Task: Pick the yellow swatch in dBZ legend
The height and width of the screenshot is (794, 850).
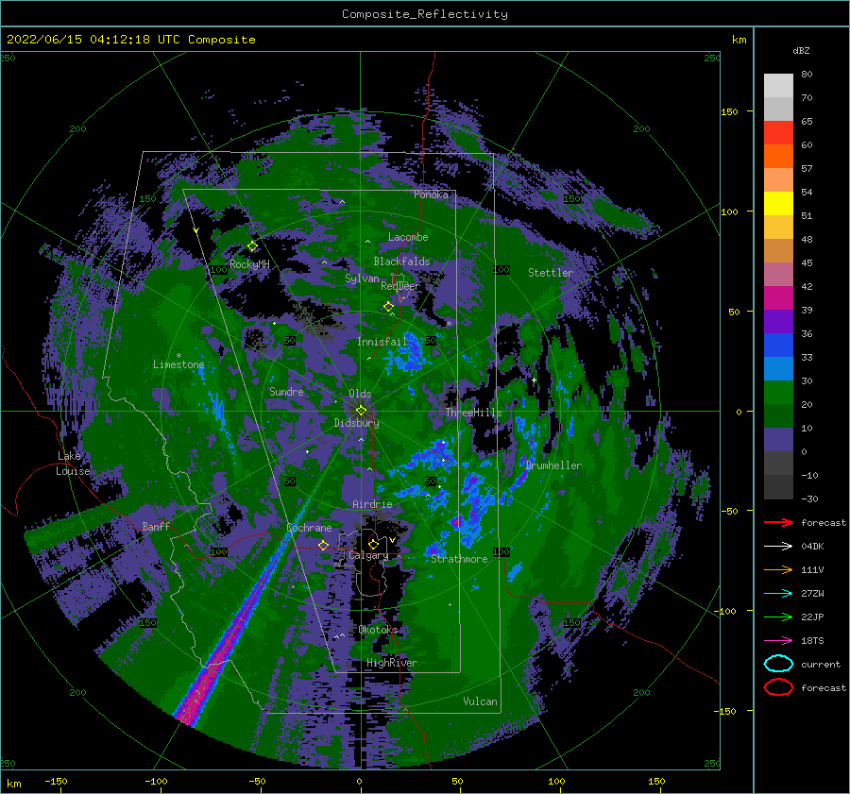Action: pyautogui.click(x=778, y=203)
